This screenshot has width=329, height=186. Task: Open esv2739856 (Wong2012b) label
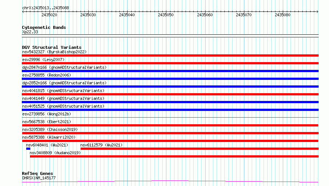(x=47, y=114)
